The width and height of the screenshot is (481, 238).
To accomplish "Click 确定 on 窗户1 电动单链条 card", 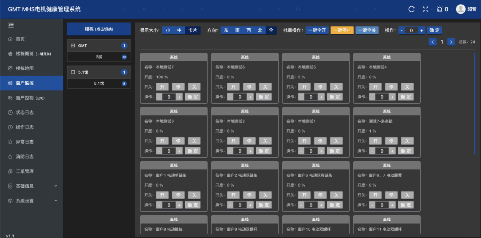I will pyautogui.click(x=192, y=205).
